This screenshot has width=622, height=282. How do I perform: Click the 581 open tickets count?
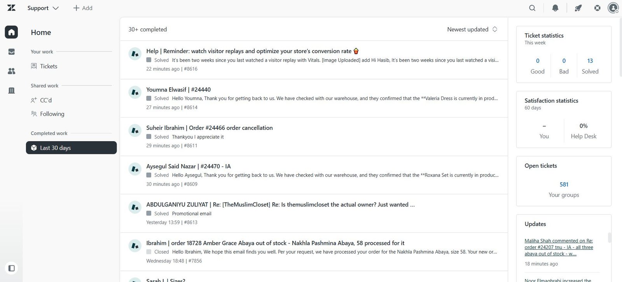[564, 185]
